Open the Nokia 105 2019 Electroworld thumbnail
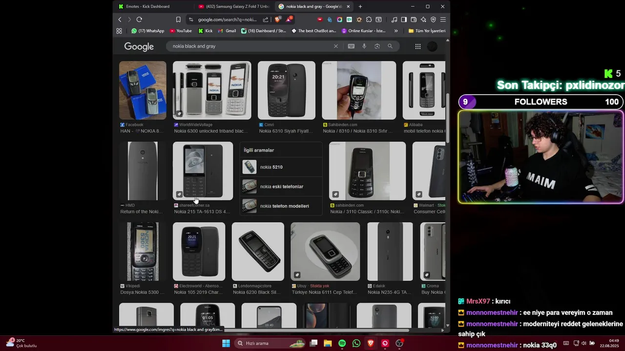This screenshot has height=351, width=625. pos(199,252)
